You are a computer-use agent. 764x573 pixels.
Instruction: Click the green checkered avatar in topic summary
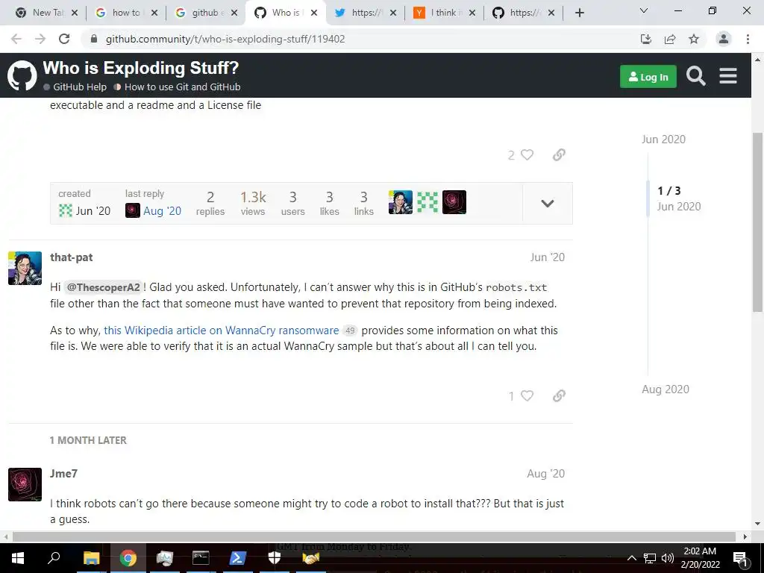point(428,202)
